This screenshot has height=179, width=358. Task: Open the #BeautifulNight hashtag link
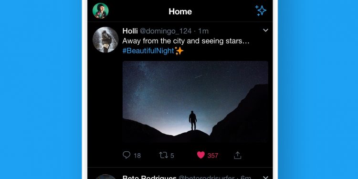[x=148, y=51]
